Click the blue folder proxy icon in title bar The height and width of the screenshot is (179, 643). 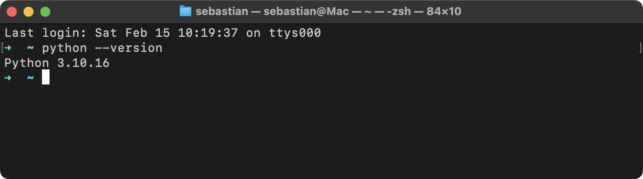pos(185,11)
